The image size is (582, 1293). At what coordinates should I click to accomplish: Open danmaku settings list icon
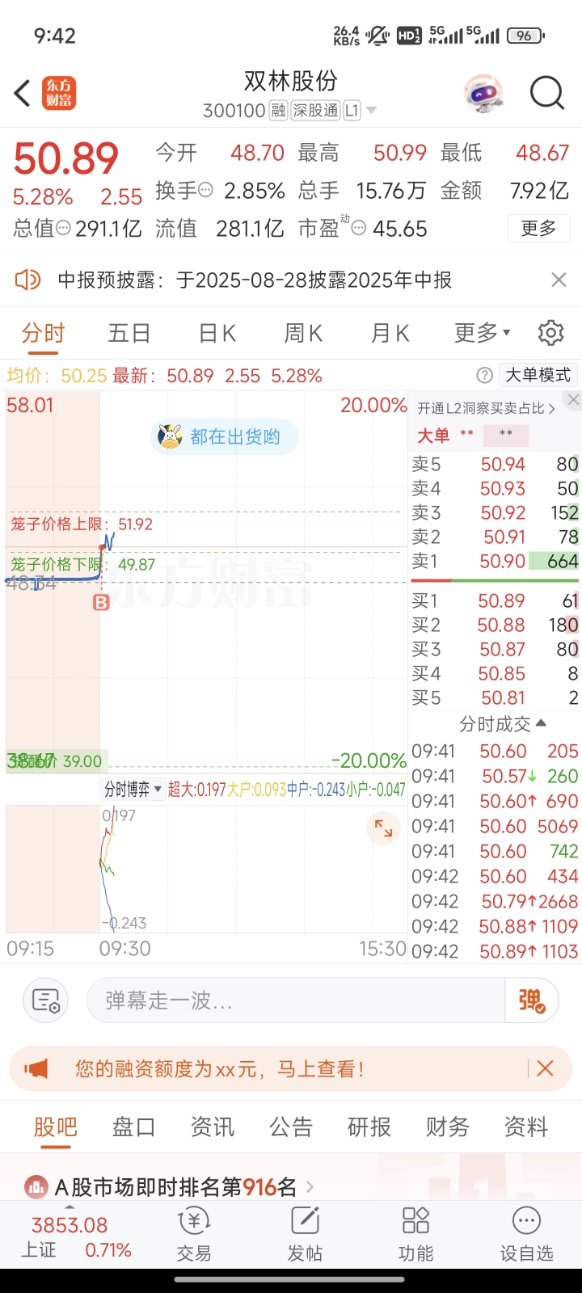[46, 1000]
